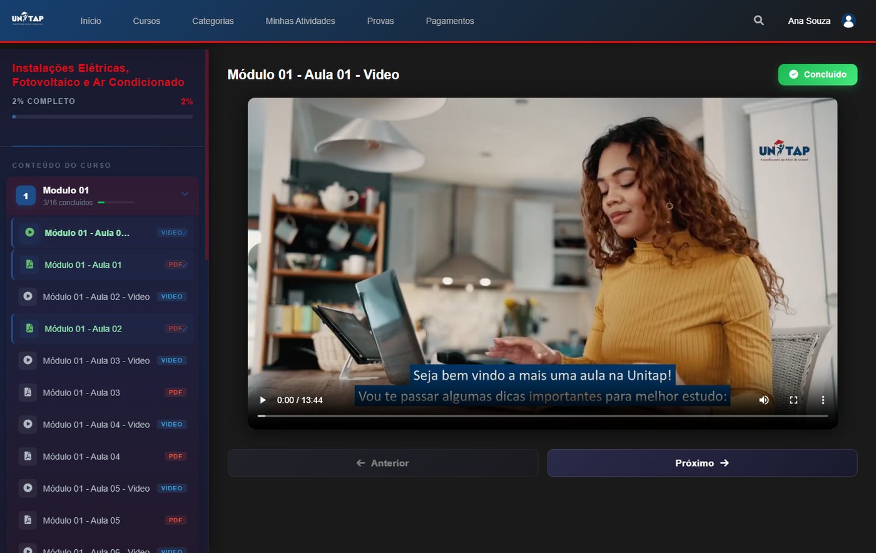Click the Ana Souza username

[x=809, y=21]
